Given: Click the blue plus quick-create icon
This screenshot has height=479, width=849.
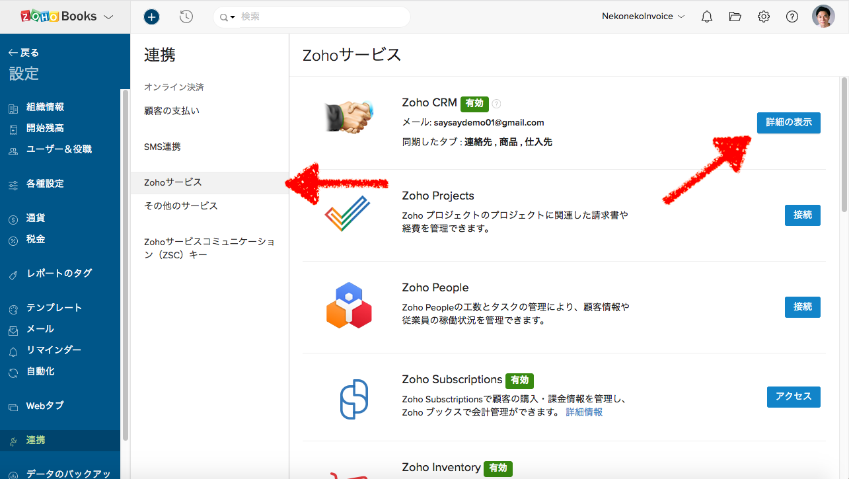Looking at the screenshot, I should tap(152, 17).
